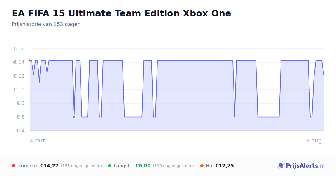Click the red Hoogste legend dot
Viewport: 336px width, 176px height.
click(13, 166)
